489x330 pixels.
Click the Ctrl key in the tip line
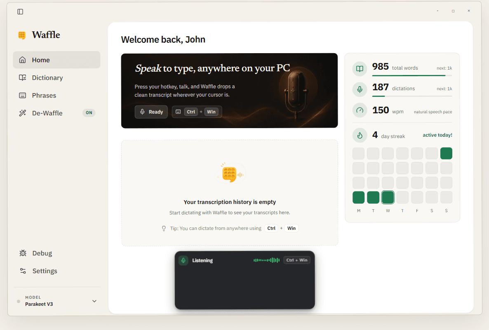pos(271,228)
